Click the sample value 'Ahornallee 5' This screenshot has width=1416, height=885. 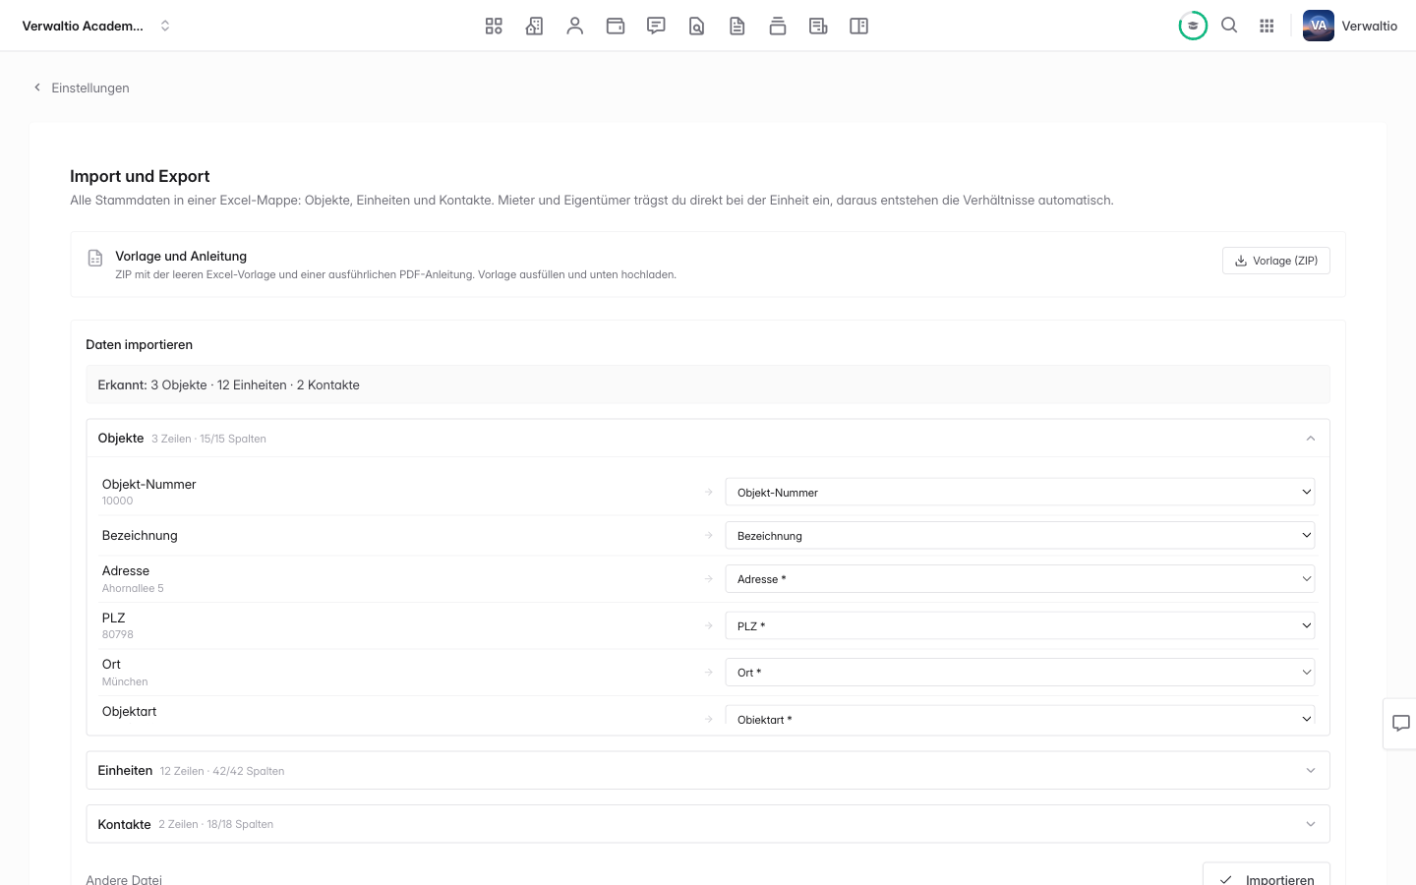click(133, 589)
